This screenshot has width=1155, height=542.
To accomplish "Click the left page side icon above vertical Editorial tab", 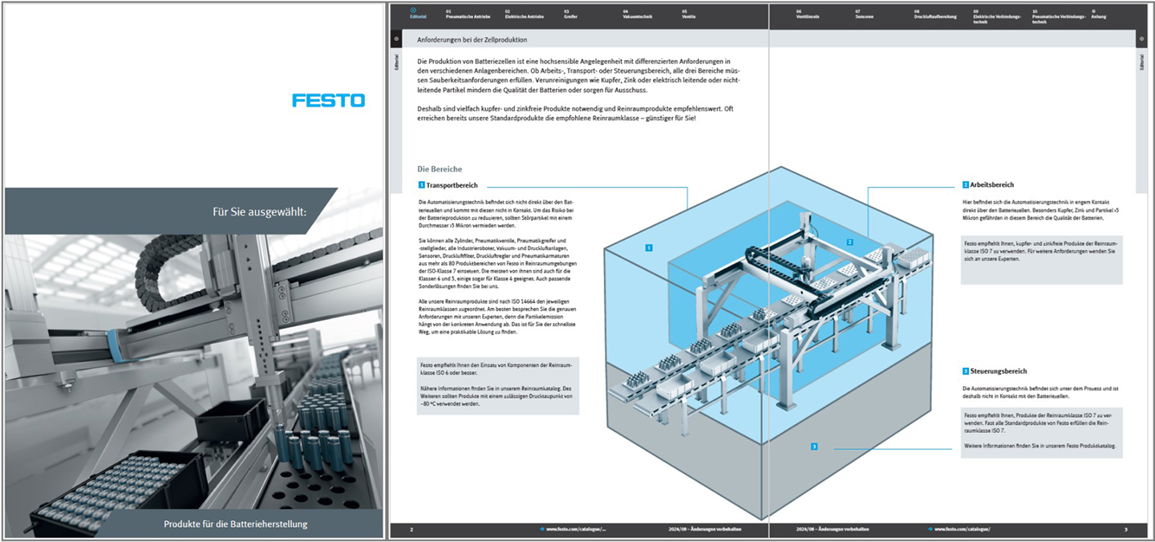I will click(x=398, y=39).
